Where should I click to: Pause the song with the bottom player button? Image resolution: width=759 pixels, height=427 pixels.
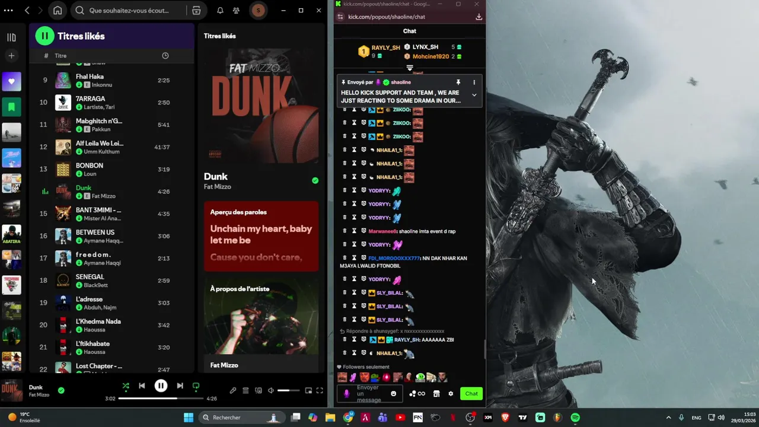pyautogui.click(x=161, y=385)
